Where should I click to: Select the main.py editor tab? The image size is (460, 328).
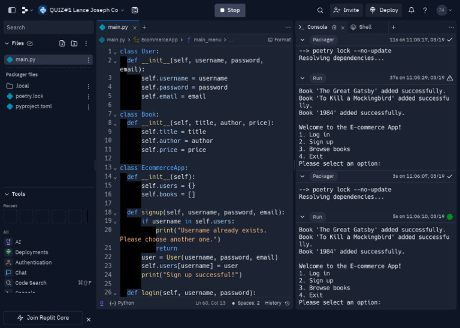tap(117, 27)
